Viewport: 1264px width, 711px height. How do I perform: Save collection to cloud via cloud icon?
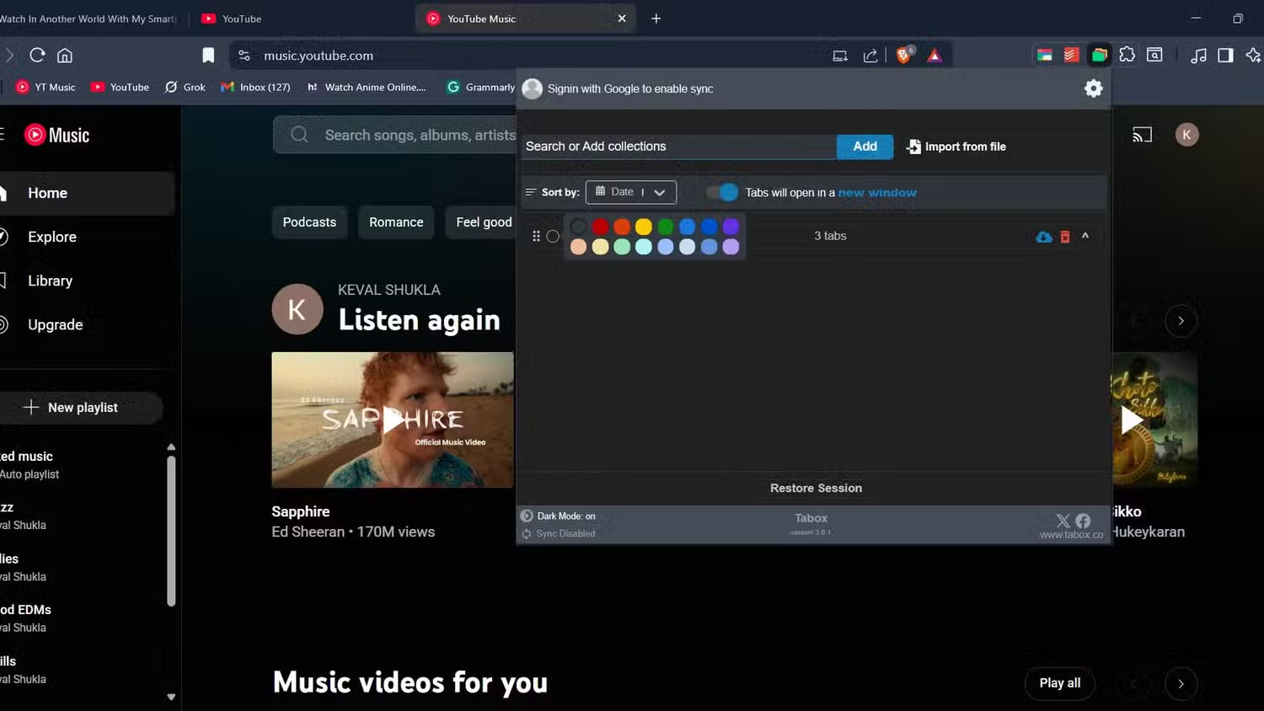point(1042,236)
